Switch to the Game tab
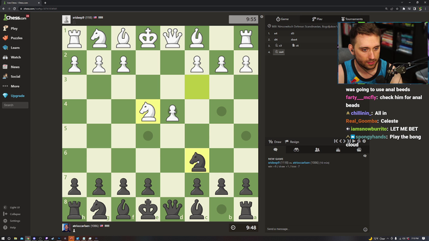This screenshot has width=429, height=241. point(282,19)
